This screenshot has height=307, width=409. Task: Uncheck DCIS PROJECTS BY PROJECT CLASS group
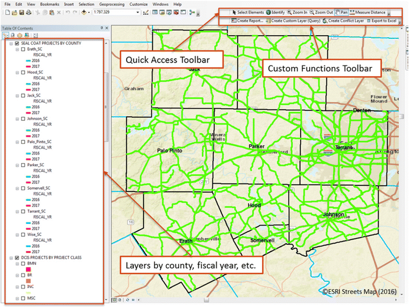[17, 258]
